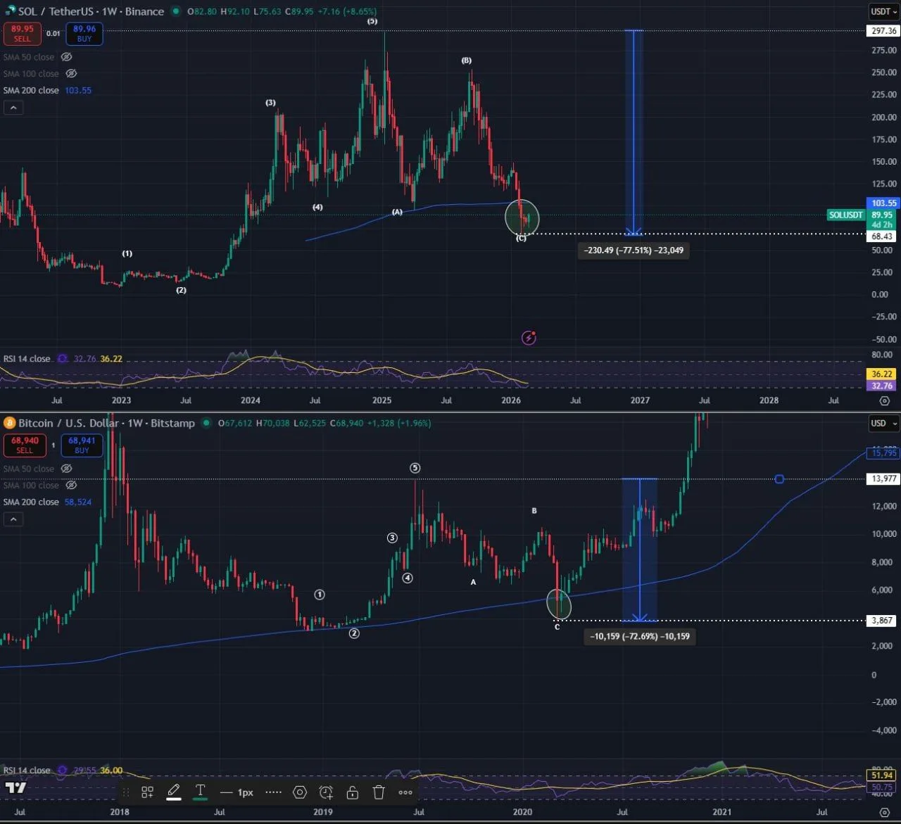Viewport: 901px width, 824px height.
Task: Open the USDT currency dropdown
Action: pyautogui.click(x=883, y=11)
